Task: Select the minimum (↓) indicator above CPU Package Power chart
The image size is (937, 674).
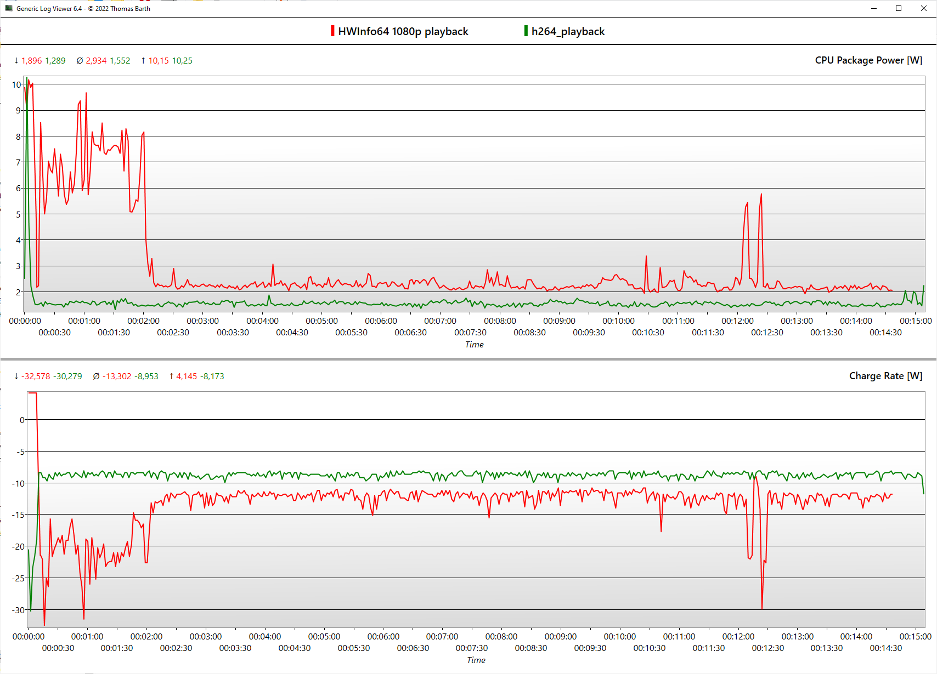Action: [x=15, y=61]
